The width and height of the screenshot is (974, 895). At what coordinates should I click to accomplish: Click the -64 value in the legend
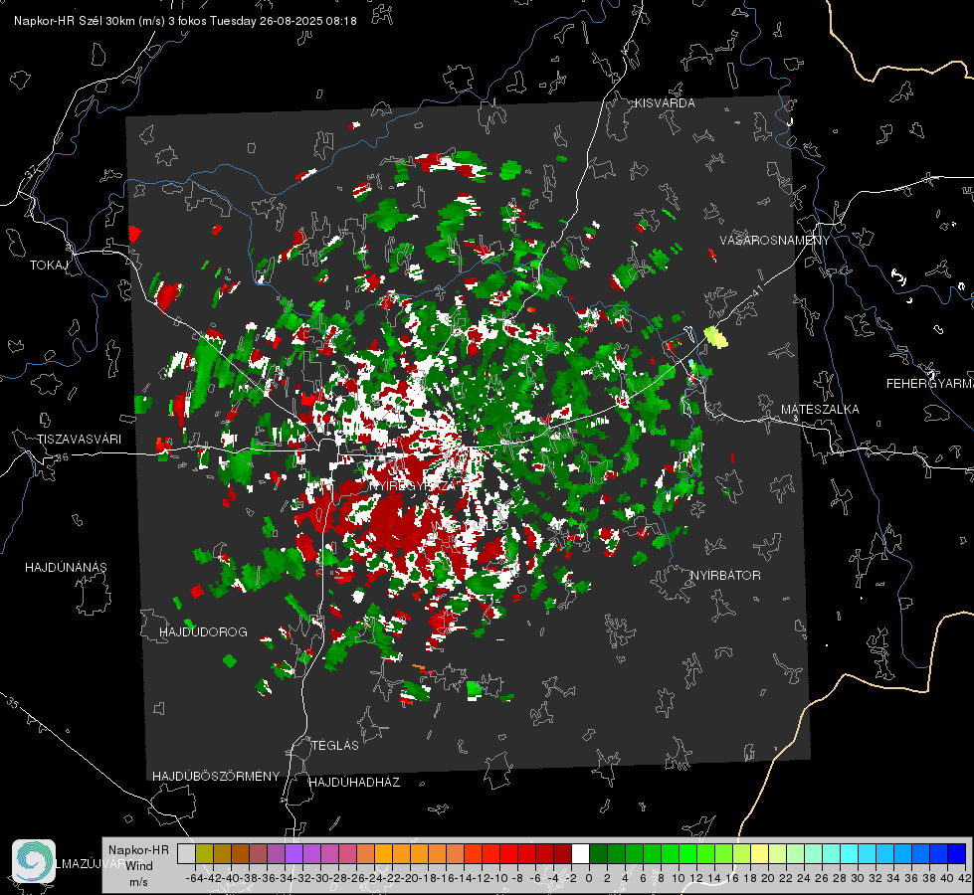[x=195, y=878]
